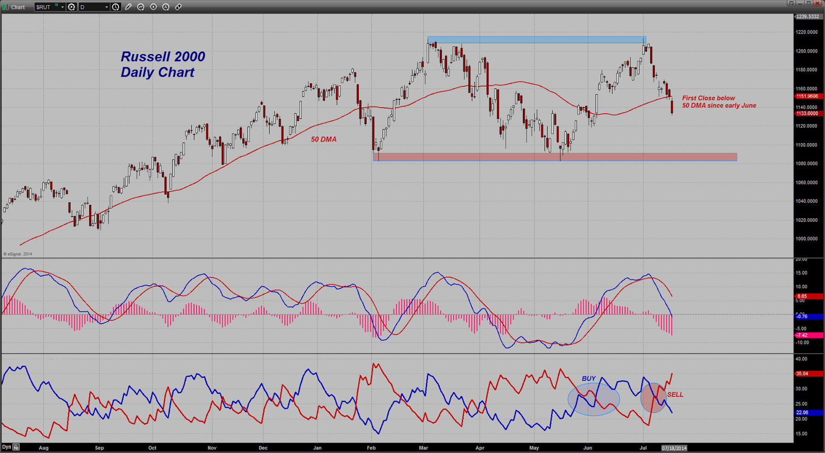The image size is (825, 453).
Task: Open the window options menu button
Action: click(x=791, y=3)
